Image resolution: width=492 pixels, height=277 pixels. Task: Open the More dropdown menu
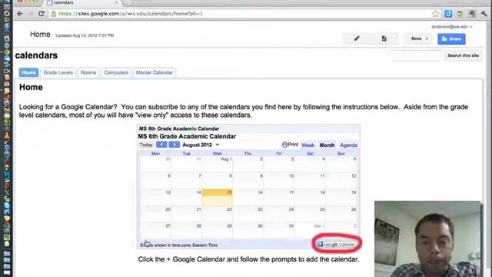pos(420,38)
